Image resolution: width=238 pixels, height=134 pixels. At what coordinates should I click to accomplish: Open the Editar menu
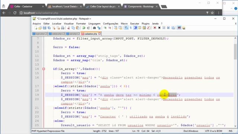46,23
